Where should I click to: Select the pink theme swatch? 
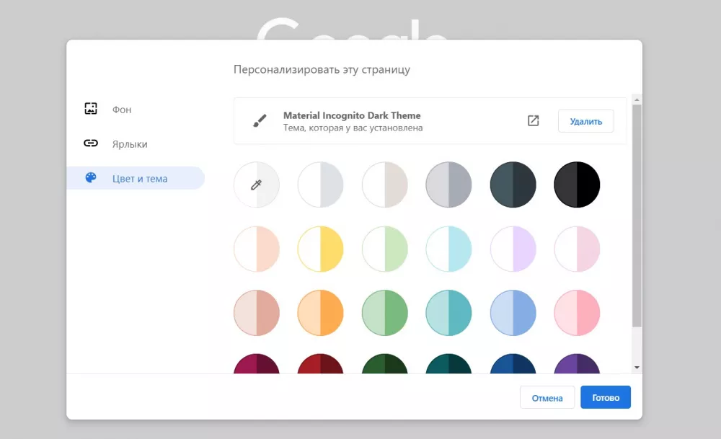(x=577, y=313)
